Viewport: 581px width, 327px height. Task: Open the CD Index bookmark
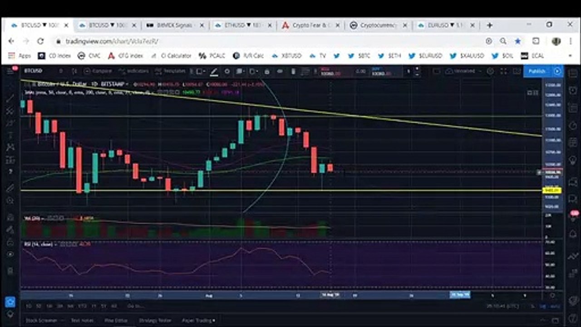click(x=54, y=56)
